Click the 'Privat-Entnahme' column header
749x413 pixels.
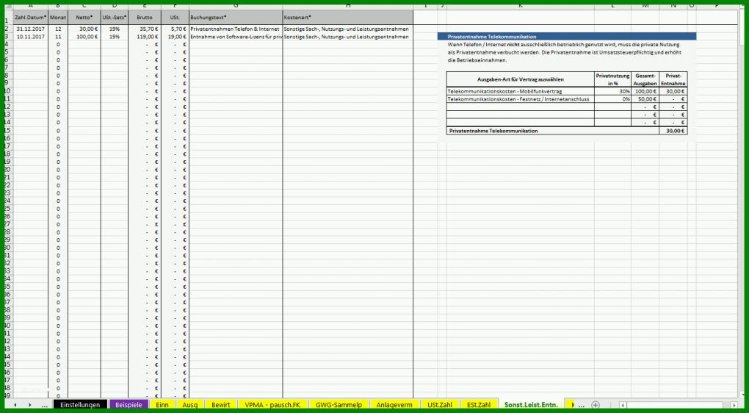(x=673, y=79)
